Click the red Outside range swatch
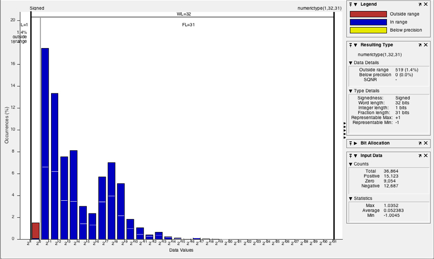 pyautogui.click(x=368, y=14)
